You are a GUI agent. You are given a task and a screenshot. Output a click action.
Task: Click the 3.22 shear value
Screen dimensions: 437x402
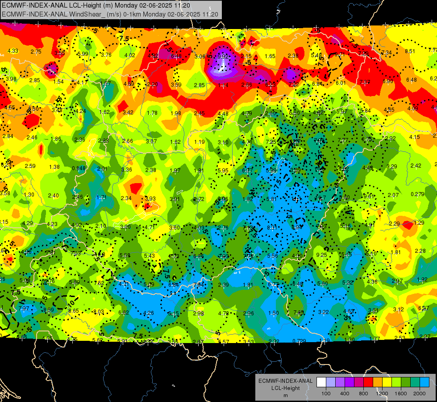click(x=324, y=312)
